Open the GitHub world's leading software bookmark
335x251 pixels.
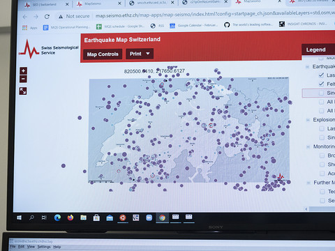tap(248, 24)
